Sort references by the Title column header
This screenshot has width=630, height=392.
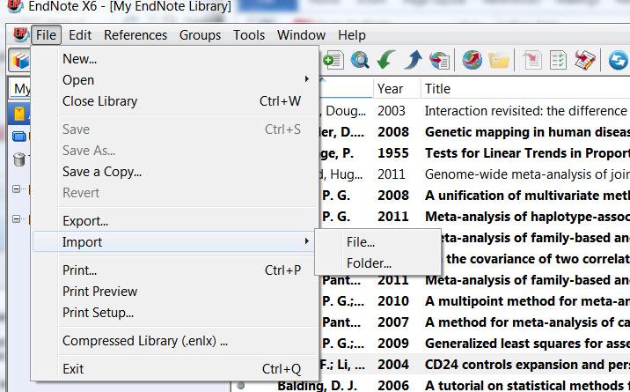(524, 88)
